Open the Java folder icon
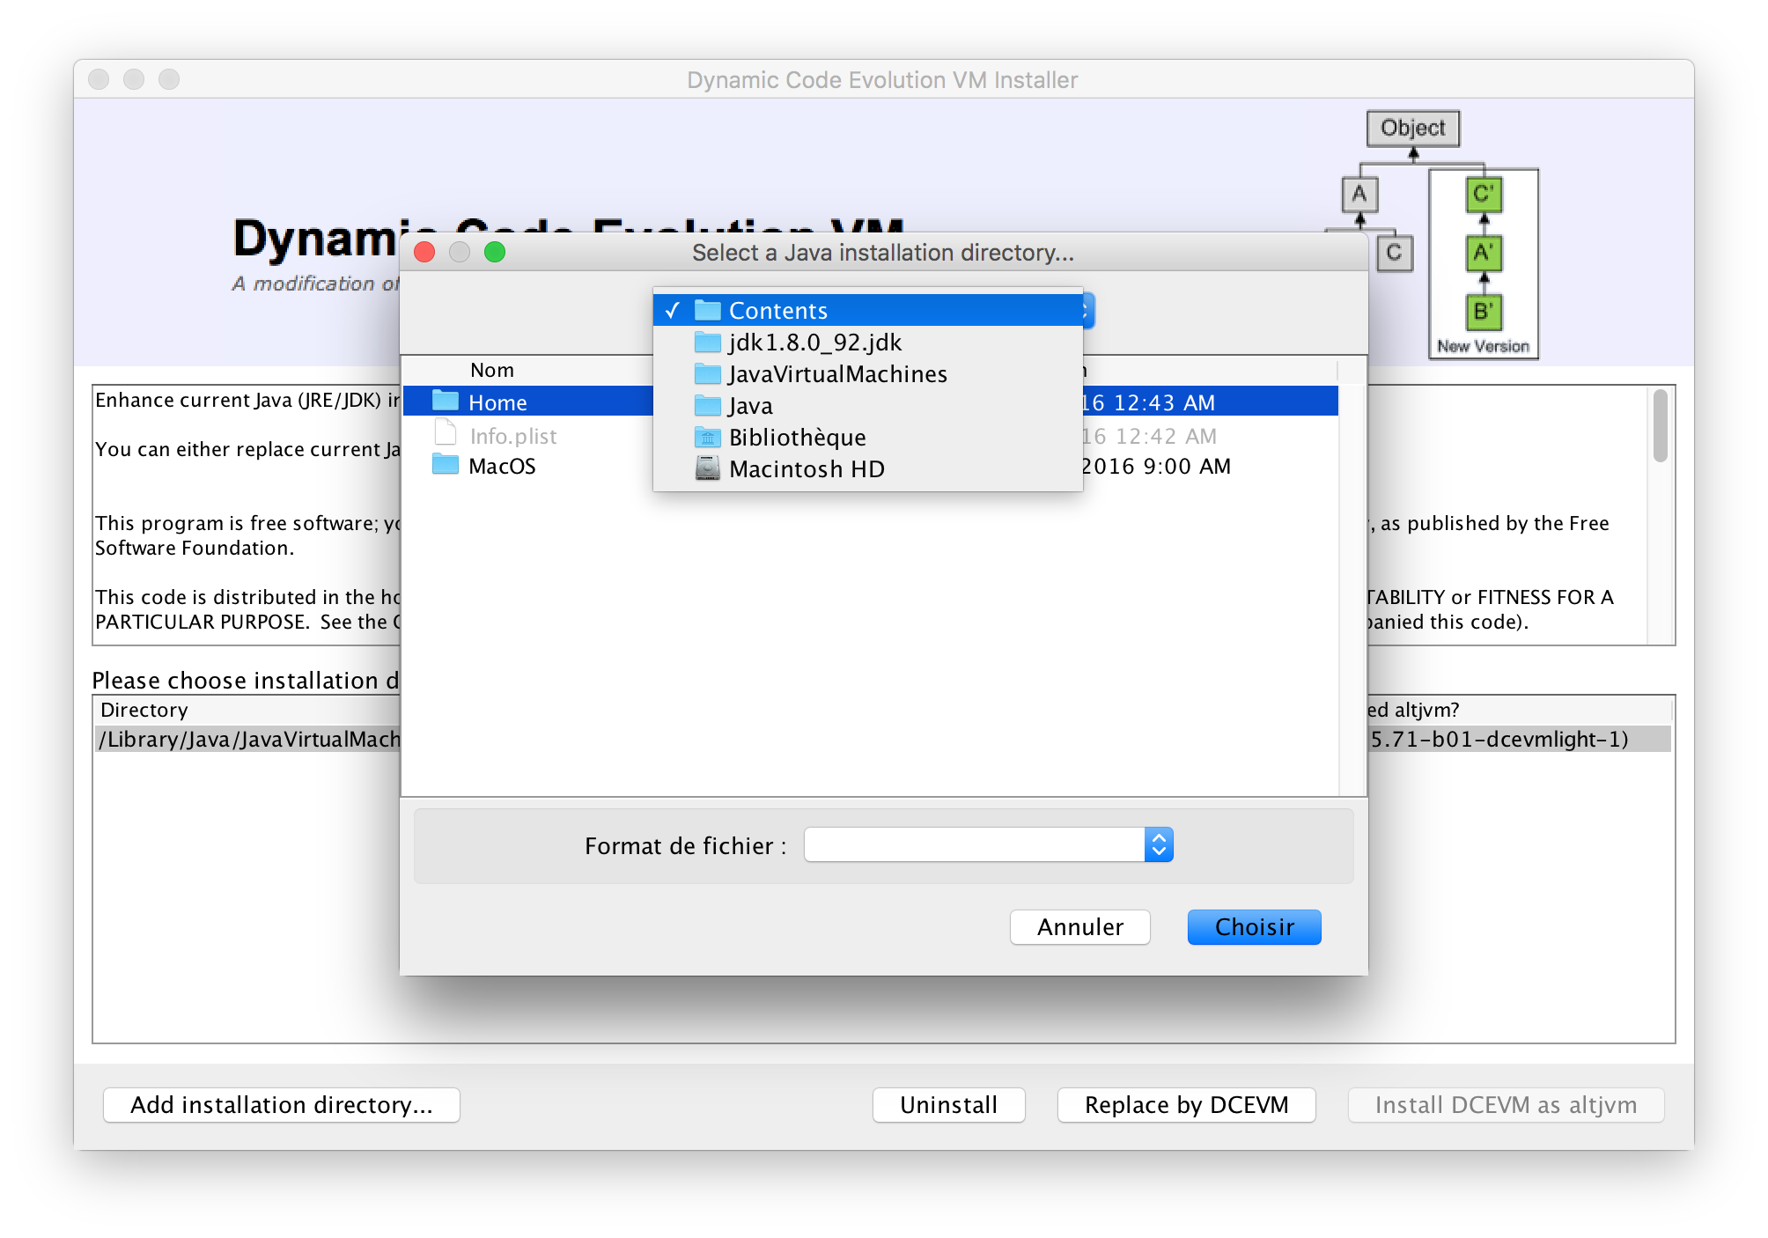This screenshot has width=1768, height=1238. (708, 405)
